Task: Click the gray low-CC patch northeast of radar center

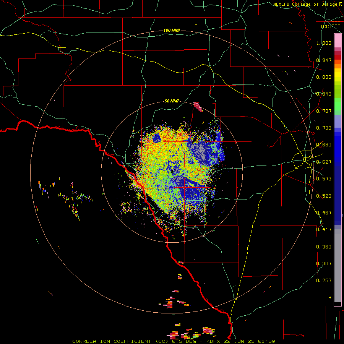Action: tap(200, 151)
